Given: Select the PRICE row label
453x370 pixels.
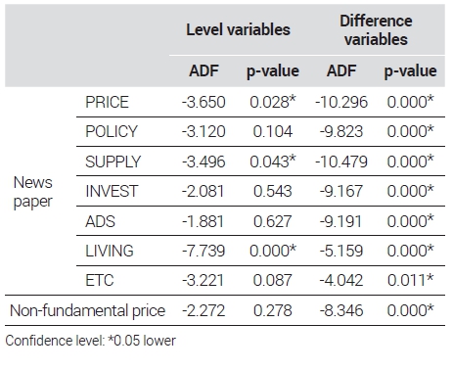Looking at the screenshot, I should click(107, 102).
